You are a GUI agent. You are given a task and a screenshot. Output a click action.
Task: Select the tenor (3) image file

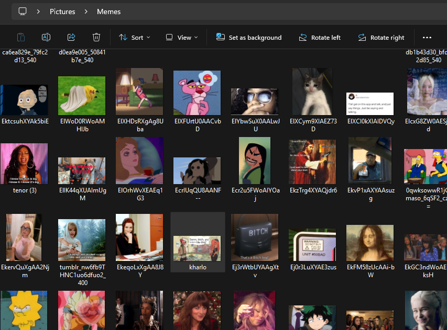pyautogui.click(x=24, y=164)
